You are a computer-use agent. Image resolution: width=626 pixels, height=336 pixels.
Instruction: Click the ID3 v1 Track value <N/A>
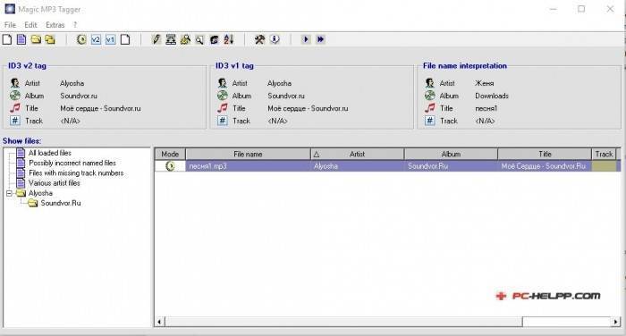(x=277, y=121)
